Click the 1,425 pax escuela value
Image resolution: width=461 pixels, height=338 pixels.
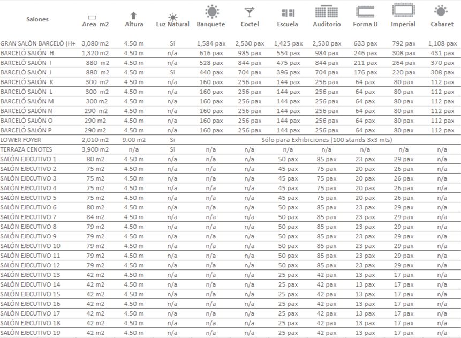pos(288,43)
